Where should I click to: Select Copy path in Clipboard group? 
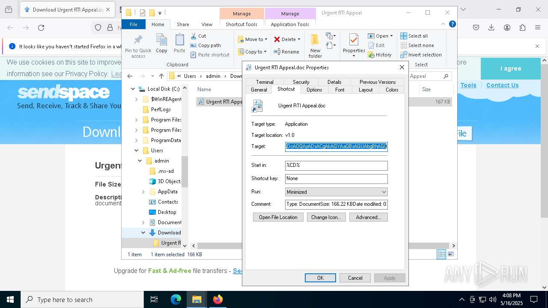click(x=206, y=45)
